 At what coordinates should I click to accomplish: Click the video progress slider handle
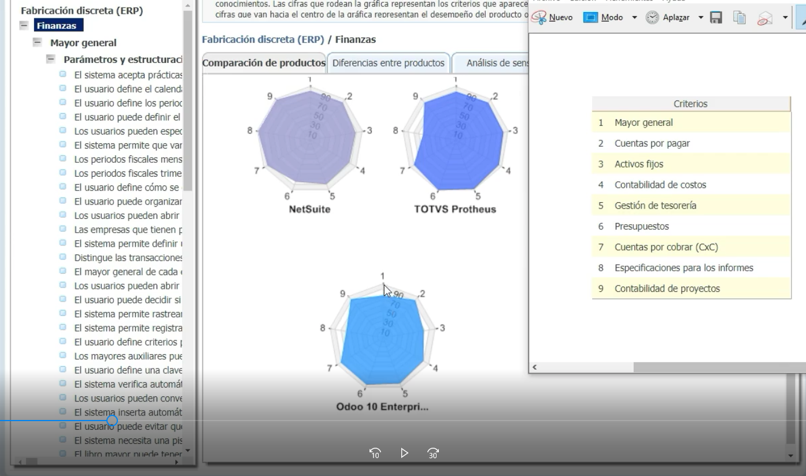112,421
